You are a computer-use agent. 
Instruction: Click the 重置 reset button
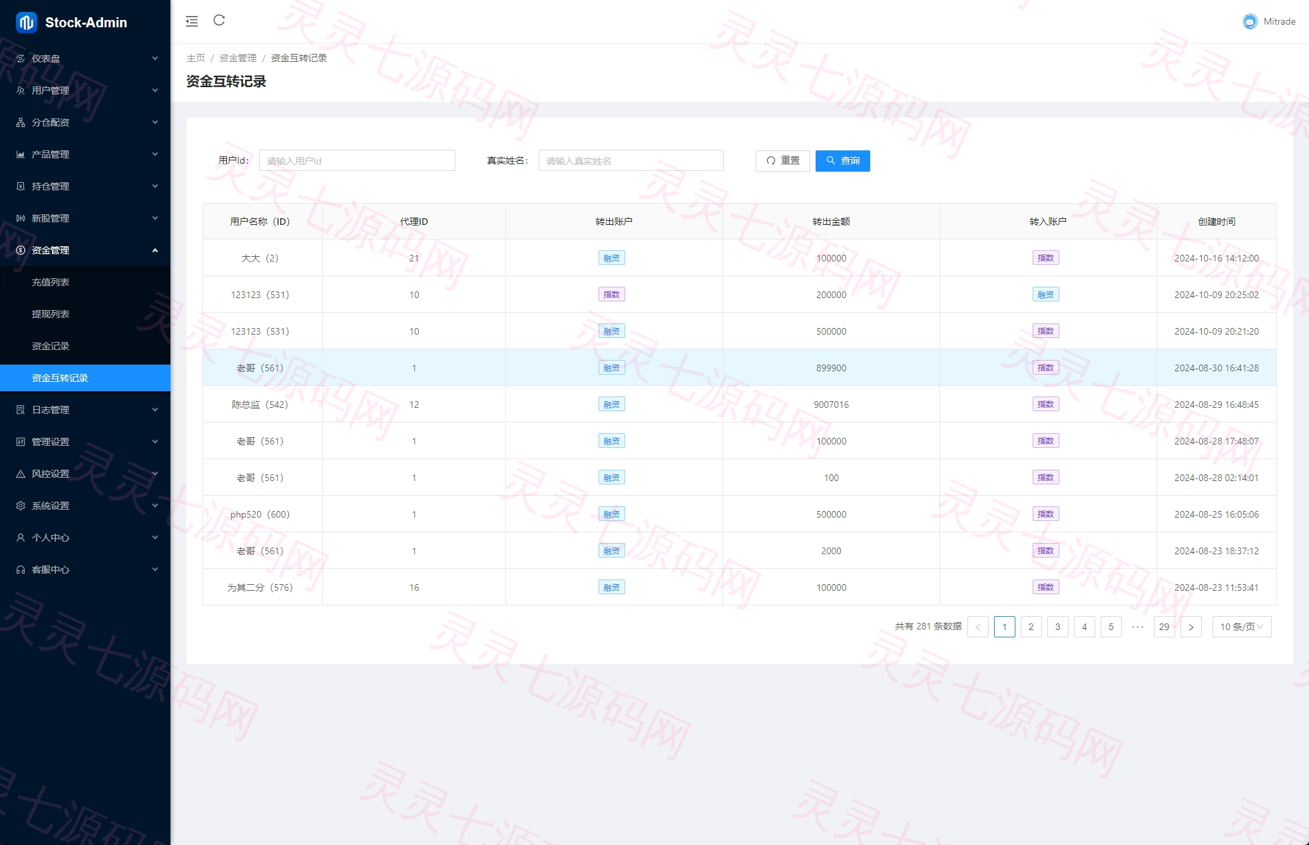[x=783, y=160]
